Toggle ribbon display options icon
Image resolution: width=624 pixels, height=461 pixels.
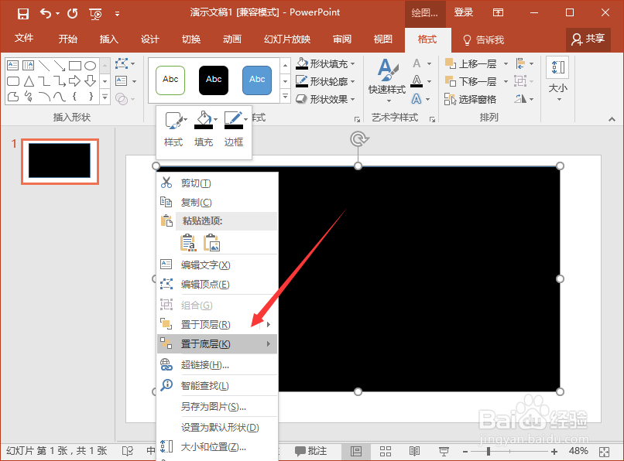click(498, 12)
